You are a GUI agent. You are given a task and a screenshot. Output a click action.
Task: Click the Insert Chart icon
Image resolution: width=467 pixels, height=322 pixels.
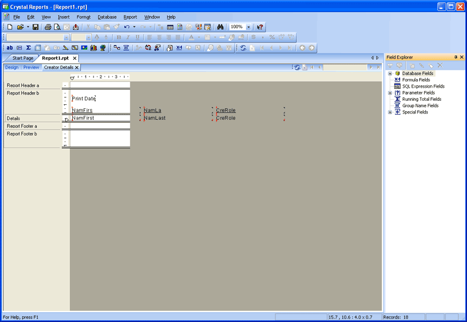pyautogui.click(x=94, y=48)
